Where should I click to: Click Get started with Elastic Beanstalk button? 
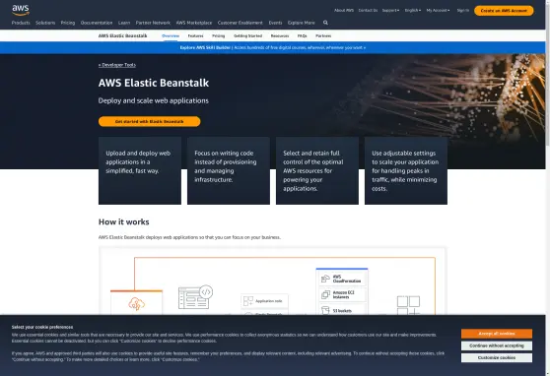(150, 121)
